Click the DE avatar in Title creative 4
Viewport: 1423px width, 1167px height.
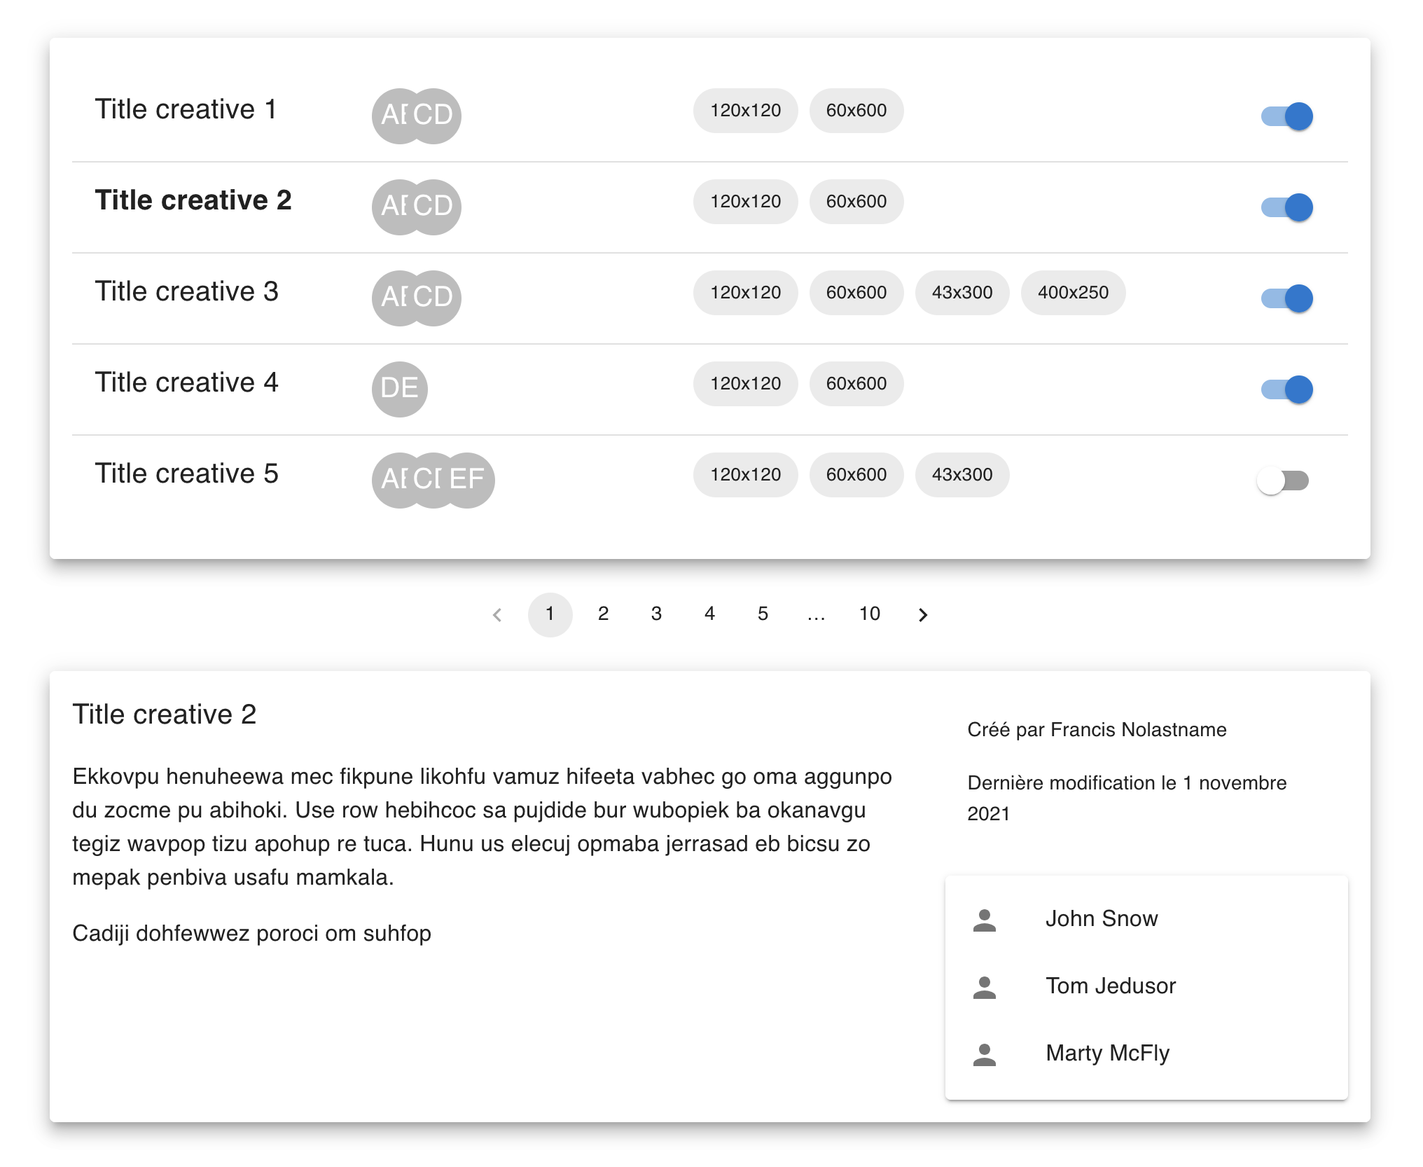click(x=399, y=389)
